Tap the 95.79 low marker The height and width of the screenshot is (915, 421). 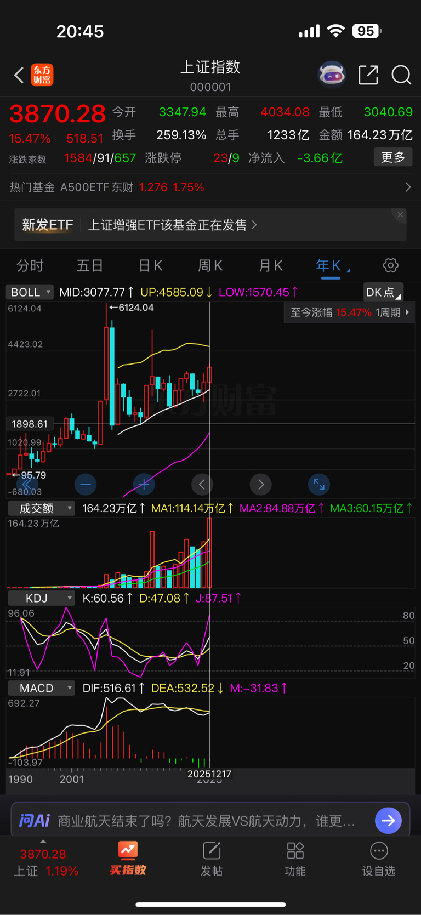point(29,475)
